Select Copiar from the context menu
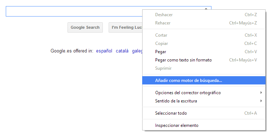 point(204,43)
